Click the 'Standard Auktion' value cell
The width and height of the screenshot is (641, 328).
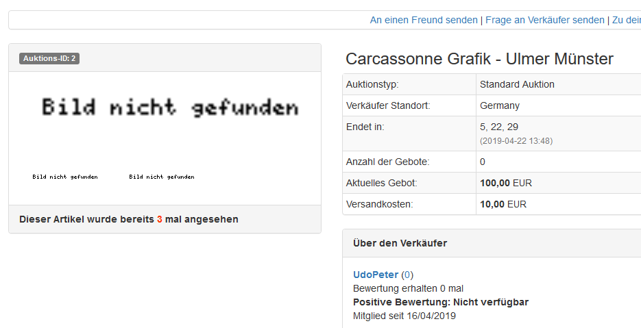click(x=517, y=84)
